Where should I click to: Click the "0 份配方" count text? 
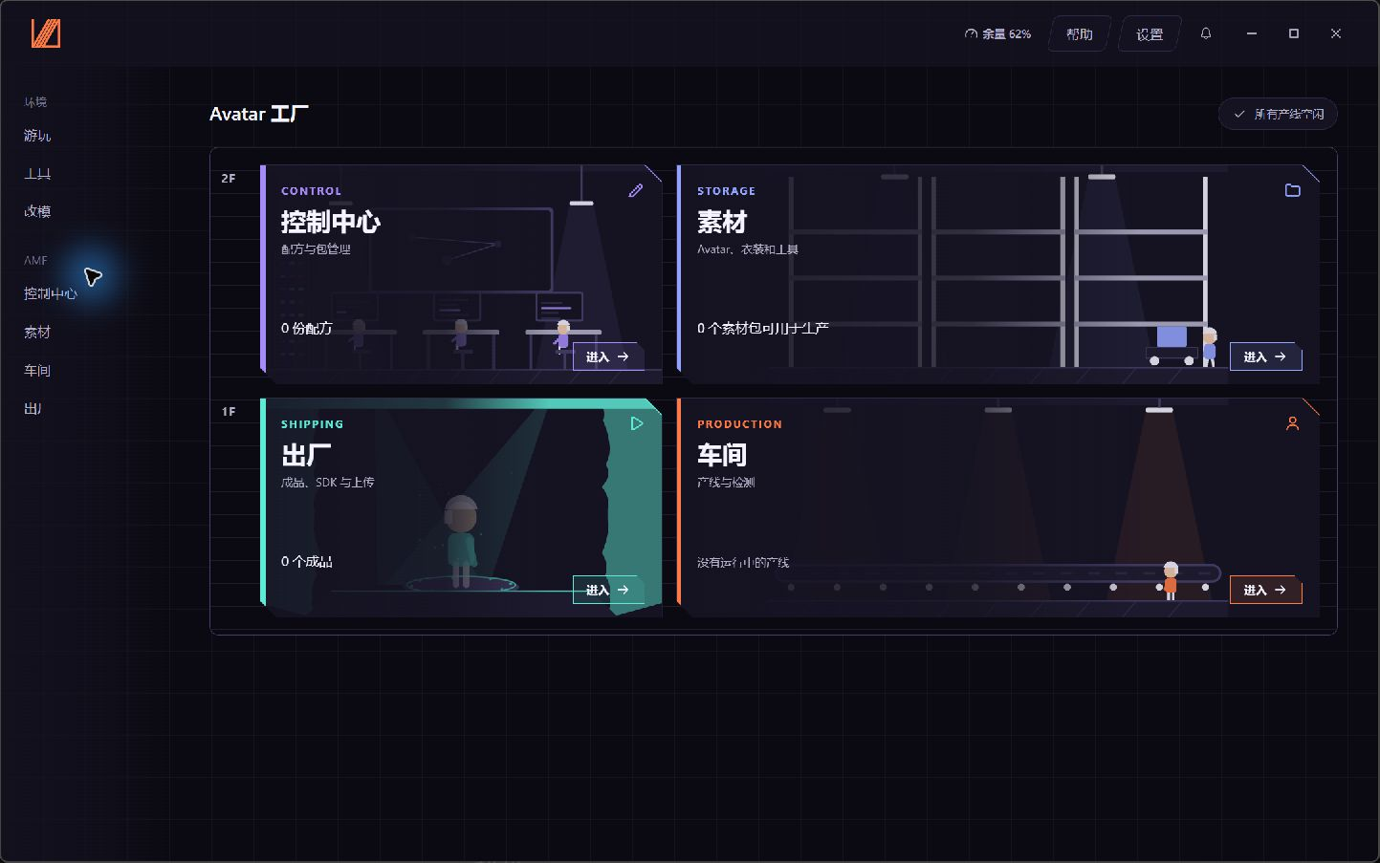307,328
